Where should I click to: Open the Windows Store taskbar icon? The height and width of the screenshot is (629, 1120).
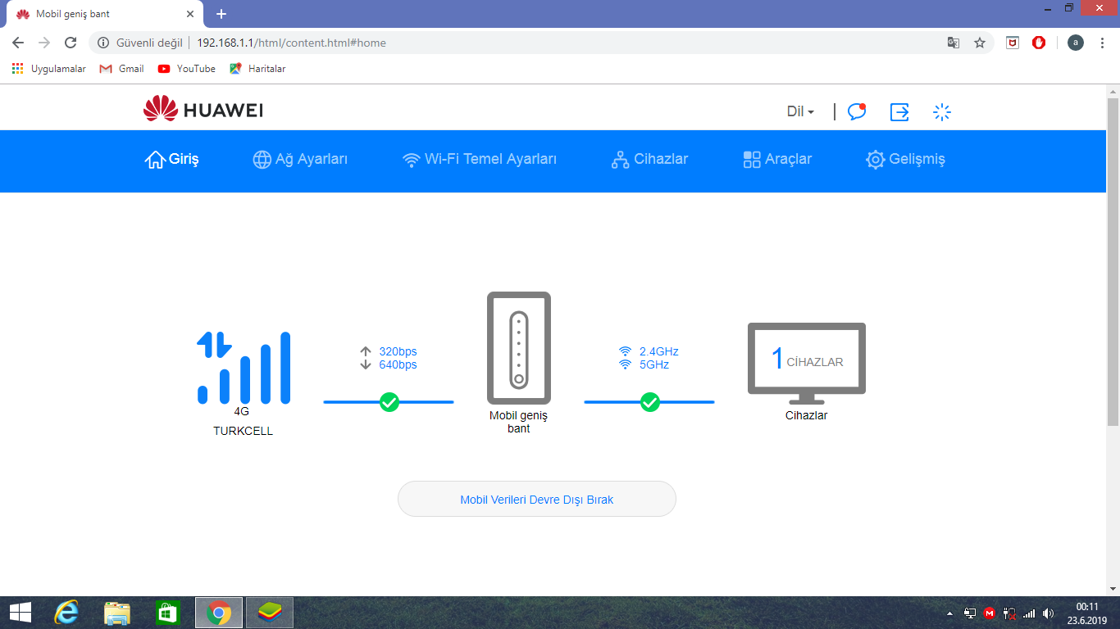[x=167, y=613]
